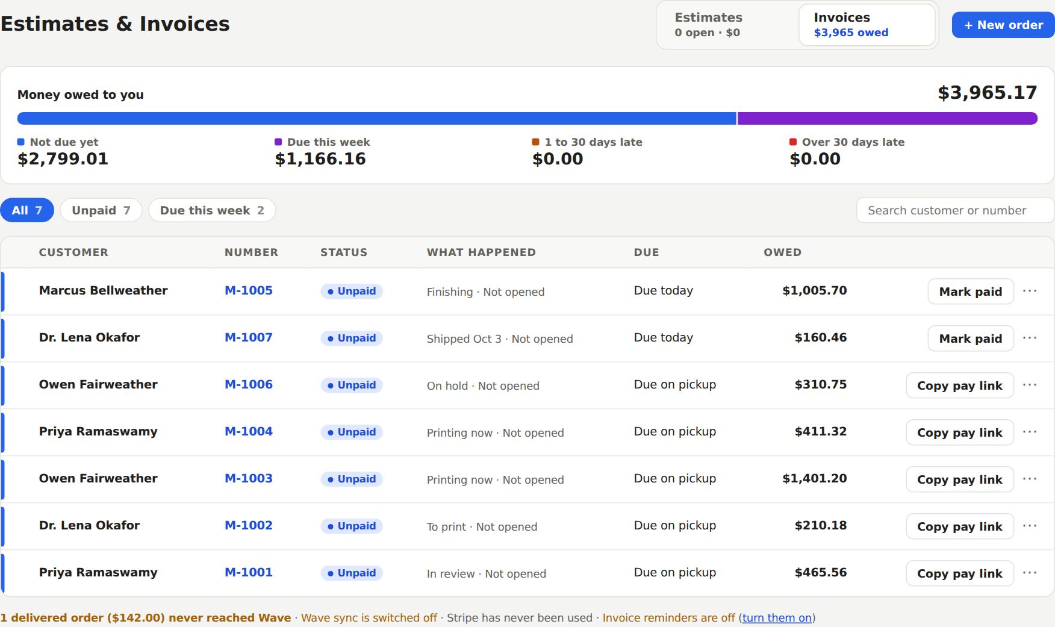1055x627 pixels.
Task: Sort by the STATUS column header
Action: pos(344,252)
